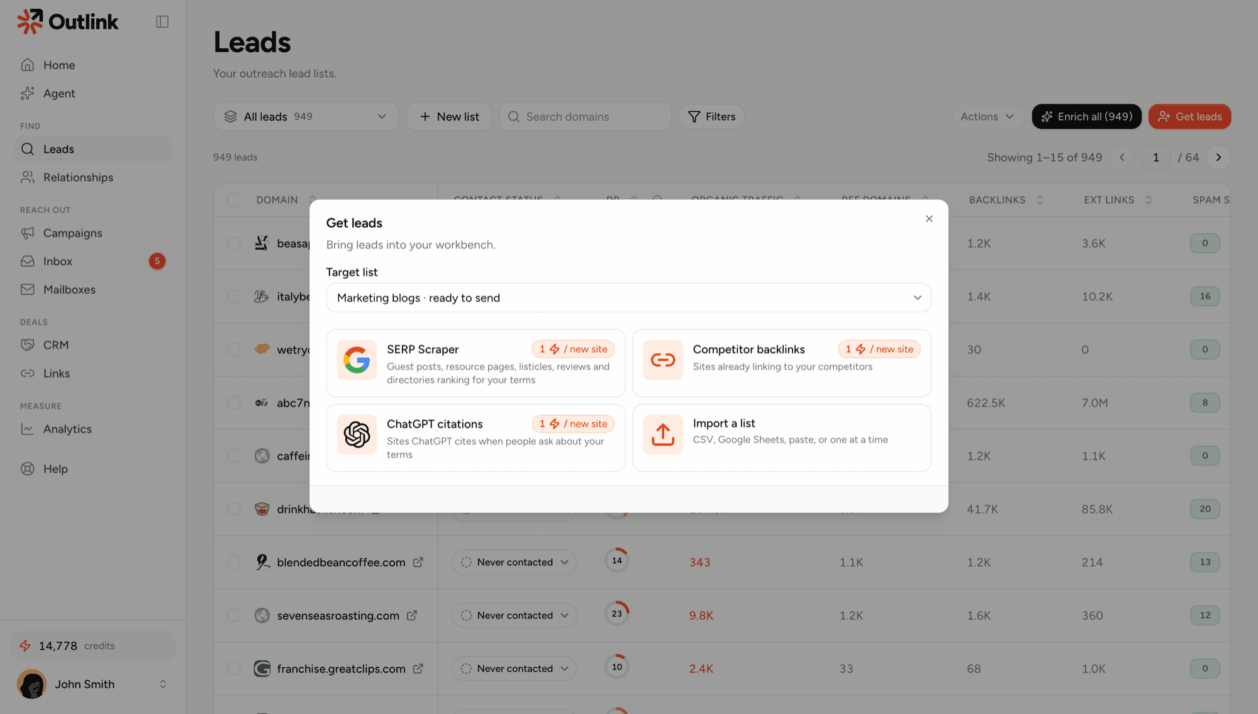1258x714 pixels.
Task: Click the Outlink logo
Action: click(x=68, y=22)
